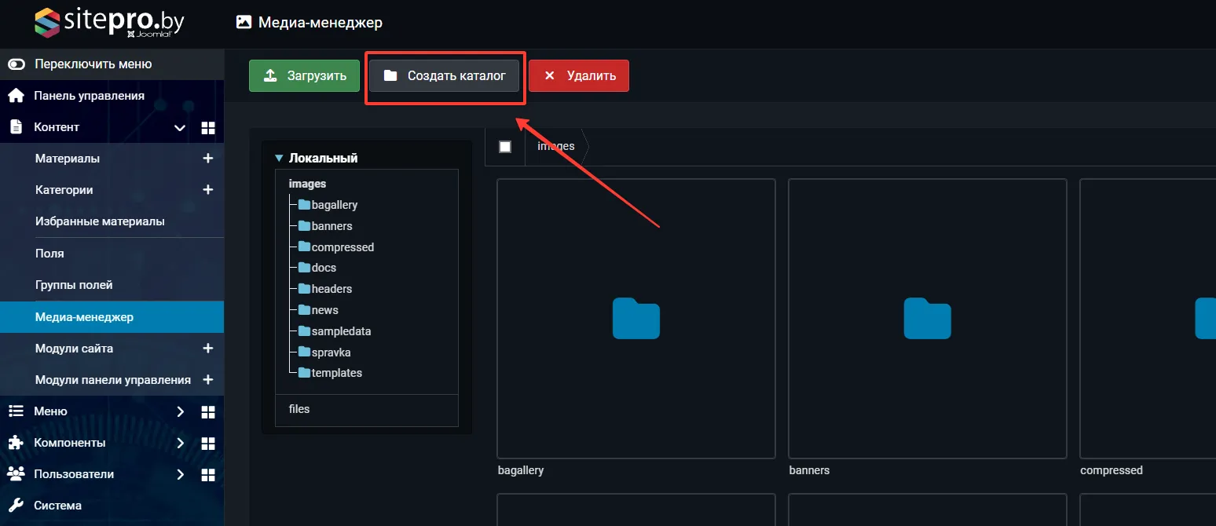This screenshot has height=526, width=1216.
Task: Open Группы полей menu item
Action: click(x=74, y=285)
